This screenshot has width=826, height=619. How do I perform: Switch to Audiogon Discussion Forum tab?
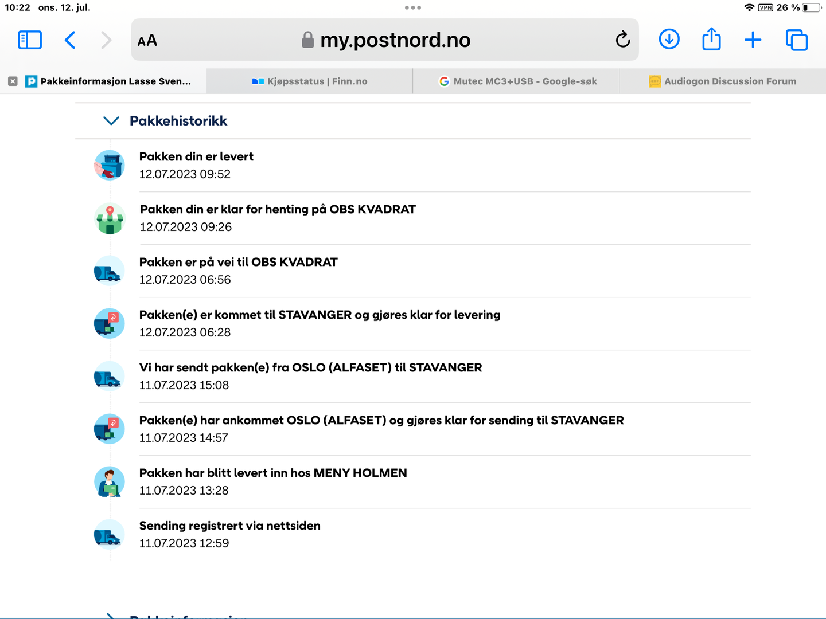pyautogui.click(x=723, y=81)
